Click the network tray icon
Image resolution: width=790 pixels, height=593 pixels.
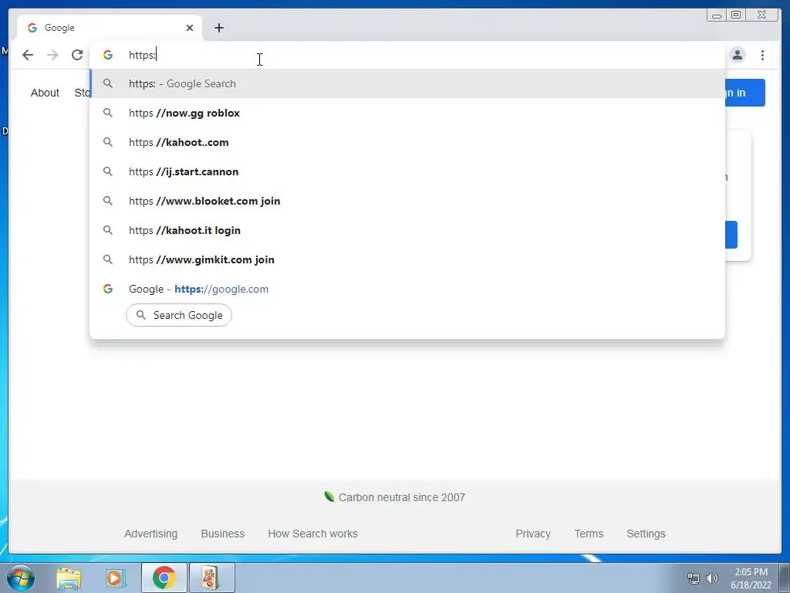coord(694,578)
